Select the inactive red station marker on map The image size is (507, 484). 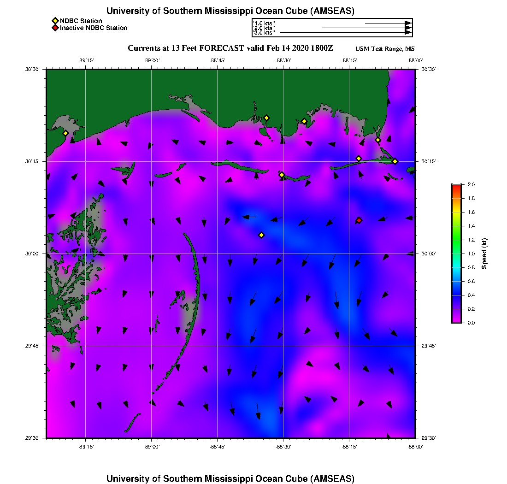[x=359, y=220]
